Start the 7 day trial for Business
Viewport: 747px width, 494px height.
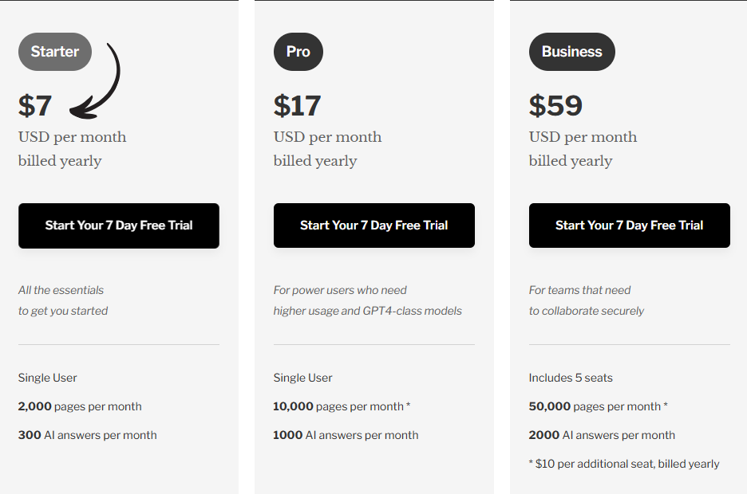pyautogui.click(x=629, y=225)
